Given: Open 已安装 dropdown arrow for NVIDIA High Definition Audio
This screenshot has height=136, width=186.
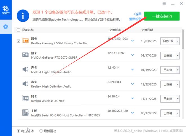Looking at the screenshot, I should click(x=178, y=70).
